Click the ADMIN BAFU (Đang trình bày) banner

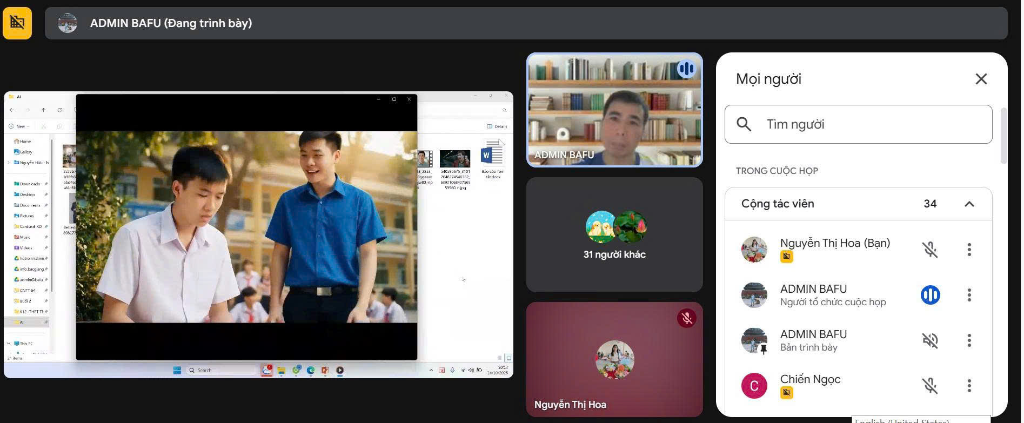[x=525, y=23]
